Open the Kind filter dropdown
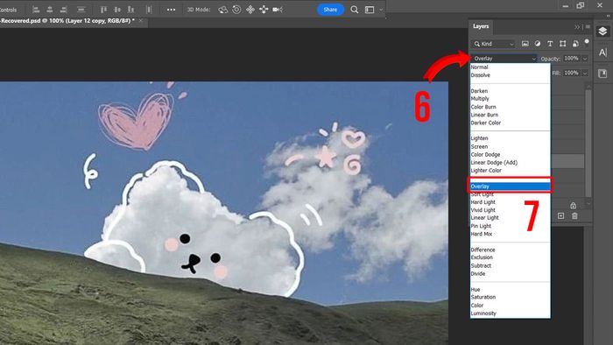The height and width of the screenshot is (345, 613). 494,44
